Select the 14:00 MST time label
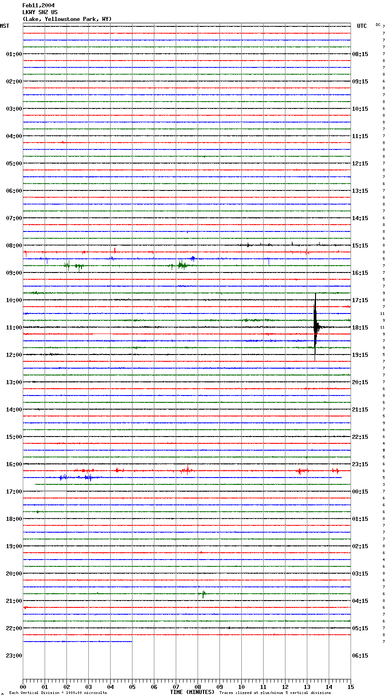Screen dimensions: 387x699 14,410
